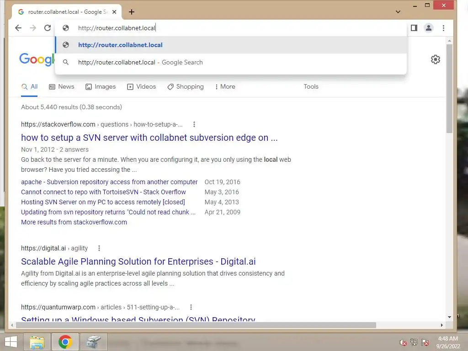
Task: Open 'Updating from svn repository returns' link
Action: [x=108, y=212]
